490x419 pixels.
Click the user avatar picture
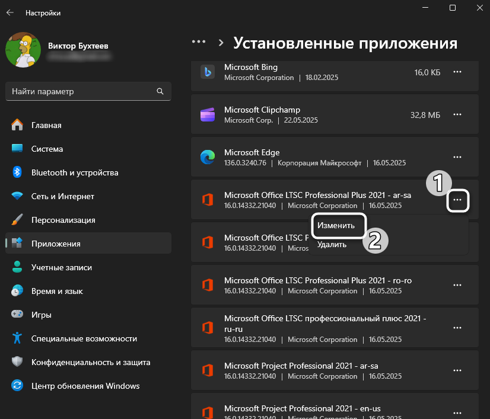click(23, 50)
